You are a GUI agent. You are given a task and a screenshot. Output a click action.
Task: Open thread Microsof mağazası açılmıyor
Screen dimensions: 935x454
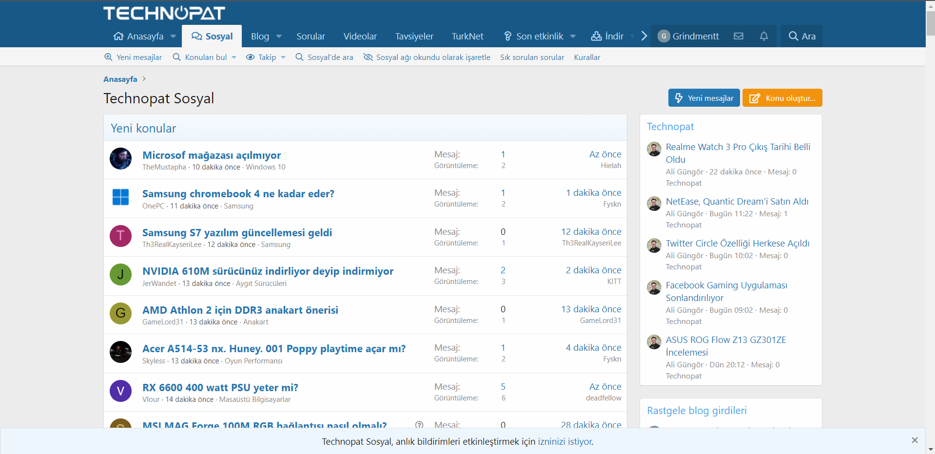(x=212, y=155)
